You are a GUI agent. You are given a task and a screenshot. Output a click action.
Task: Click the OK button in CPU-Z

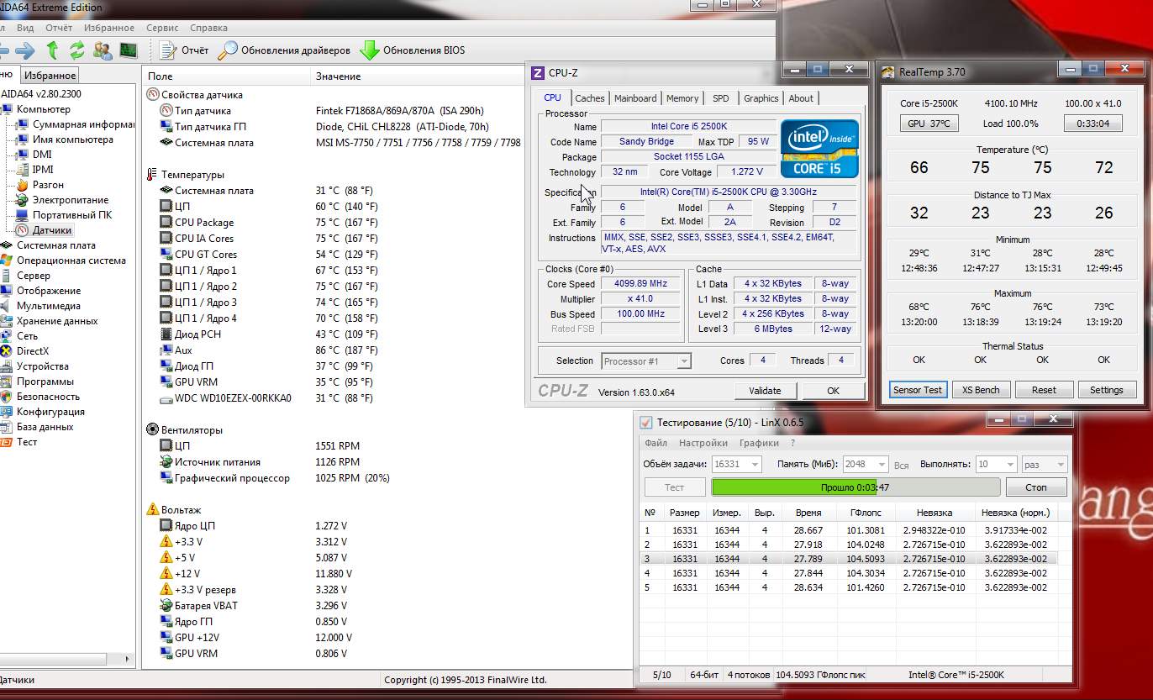pos(833,391)
